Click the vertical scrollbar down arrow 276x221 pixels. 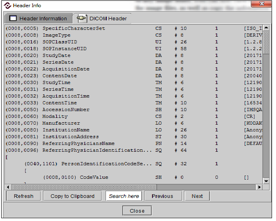[266, 181]
